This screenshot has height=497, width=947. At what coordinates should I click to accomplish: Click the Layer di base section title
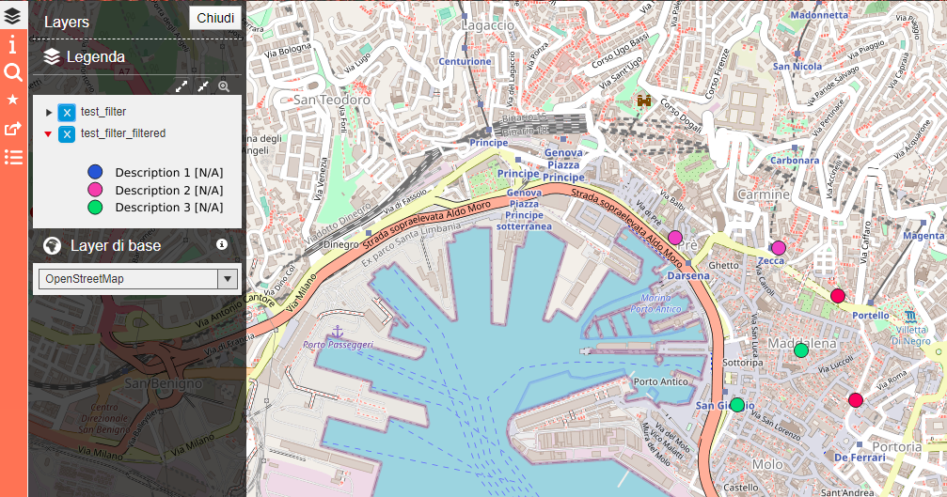pyautogui.click(x=116, y=245)
